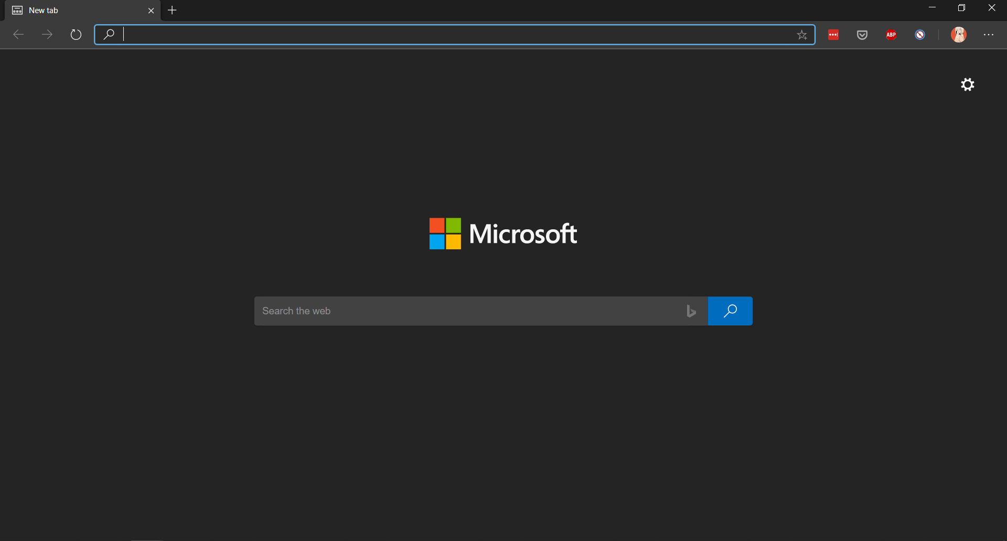The height and width of the screenshot is (541, 1007).
Task: Minimize the browser window
Action: (932, 8)
